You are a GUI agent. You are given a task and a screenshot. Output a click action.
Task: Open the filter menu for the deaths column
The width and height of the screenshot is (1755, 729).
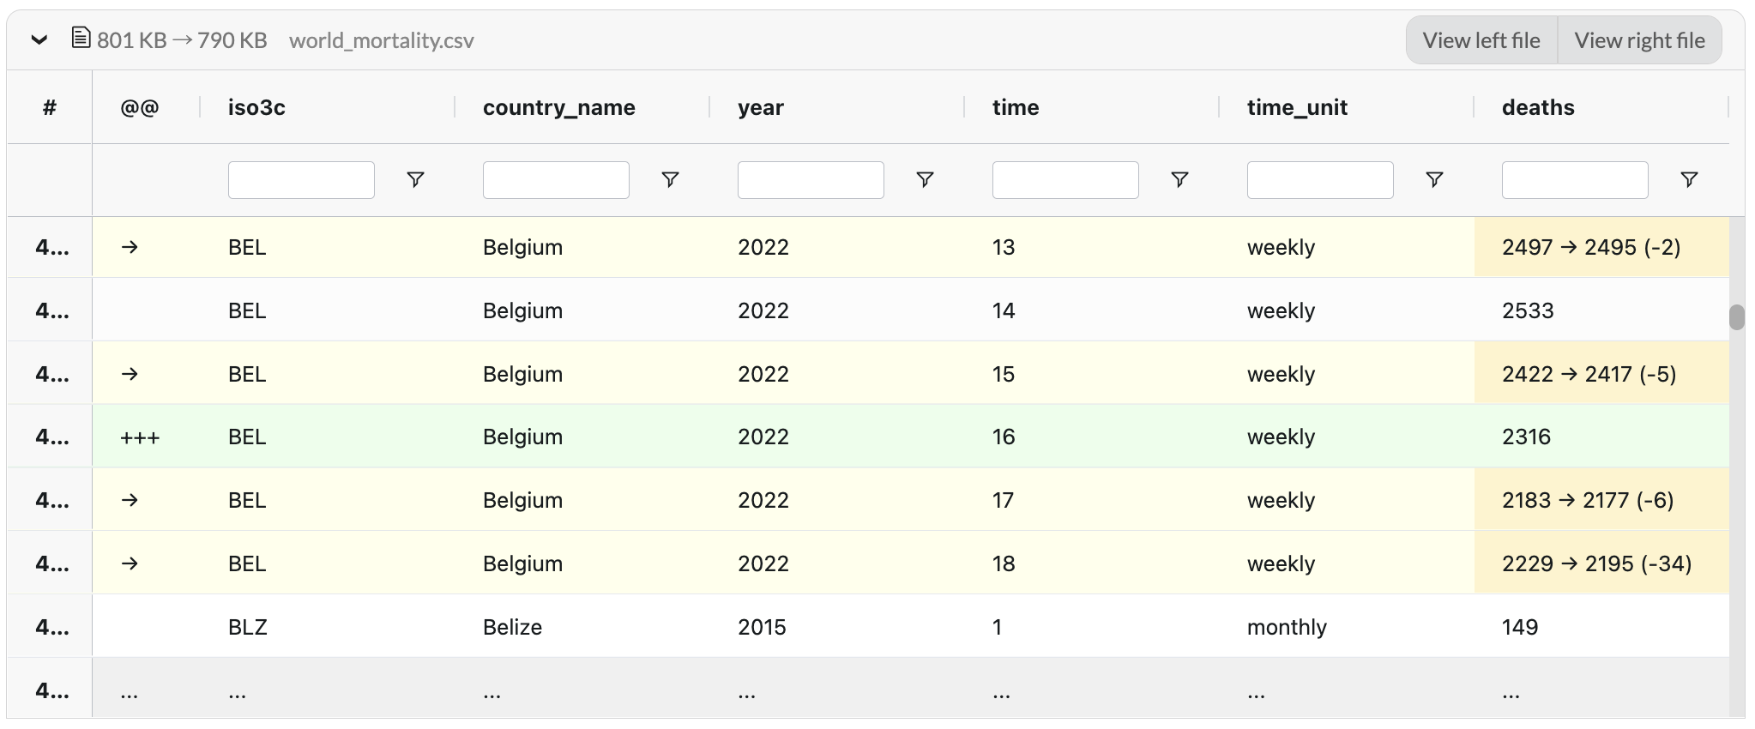pyautogui.click(x=1688, y=179)
